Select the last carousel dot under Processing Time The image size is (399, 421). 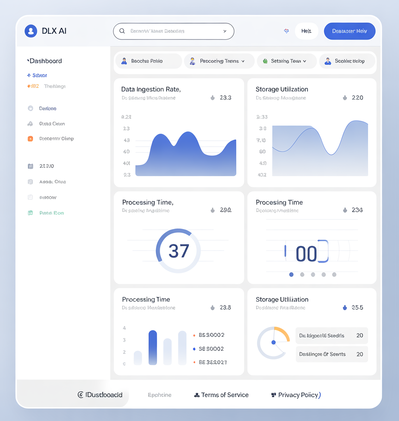(334, 274)
